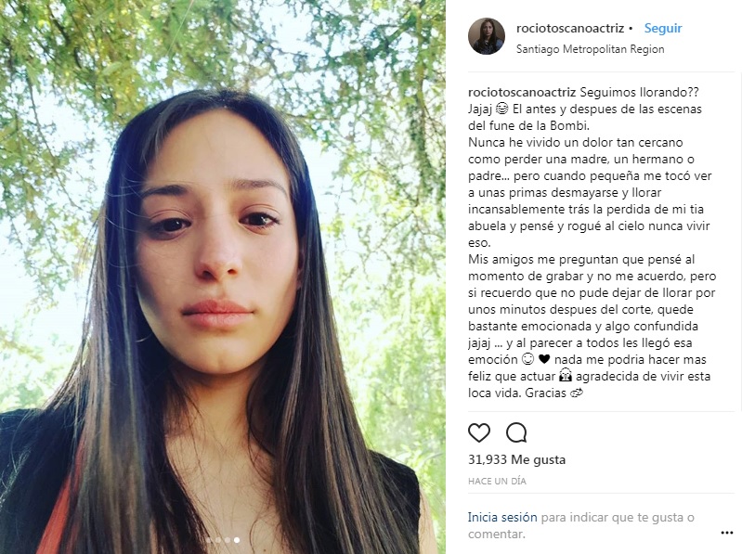Like the post with the heart icon
Image resolution: width=742 pixels, height=554 pixels.
point(479,432)
